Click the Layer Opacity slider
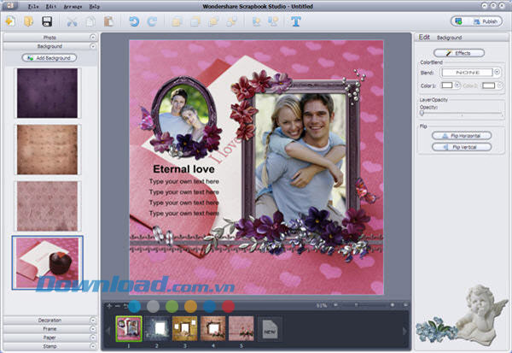 462,114
